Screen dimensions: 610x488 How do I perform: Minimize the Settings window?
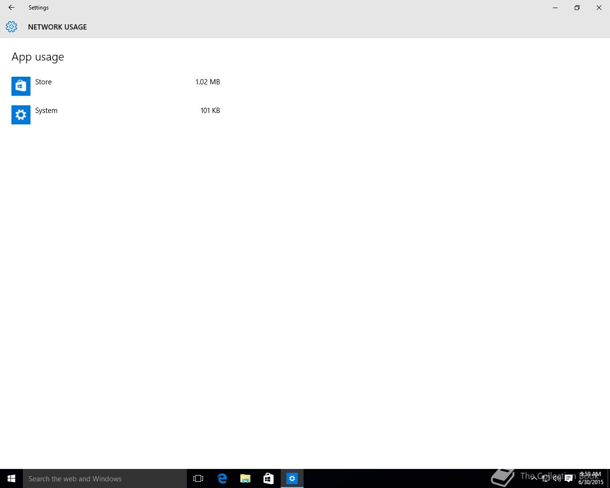[555, 8]
